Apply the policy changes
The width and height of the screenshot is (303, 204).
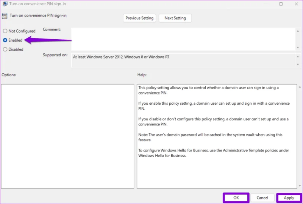pos(289,198)
